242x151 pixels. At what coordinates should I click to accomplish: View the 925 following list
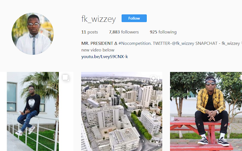(163, 32)
